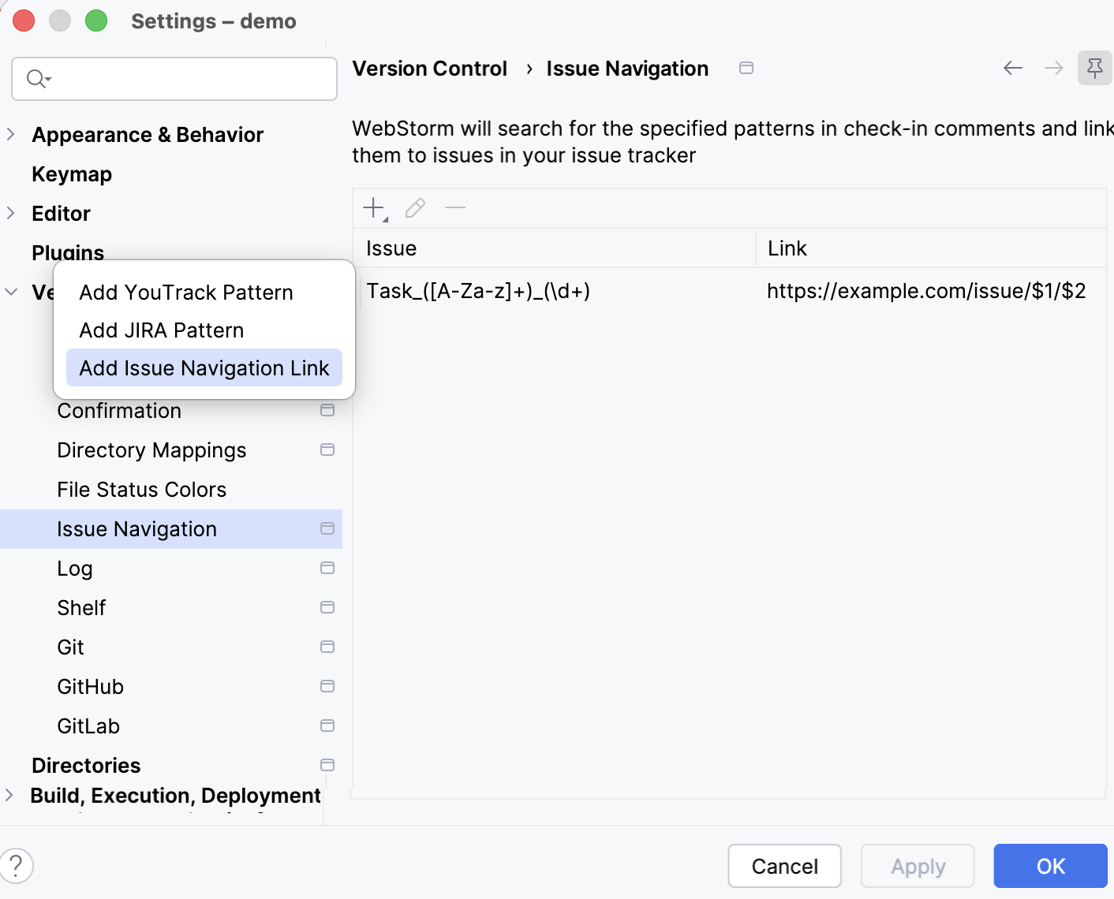Image resolution: width=1114 pixels, height=899 pixels.
Task: Click project icon on GitLab row
Action: pyautogui.click(x=327, y=726)
